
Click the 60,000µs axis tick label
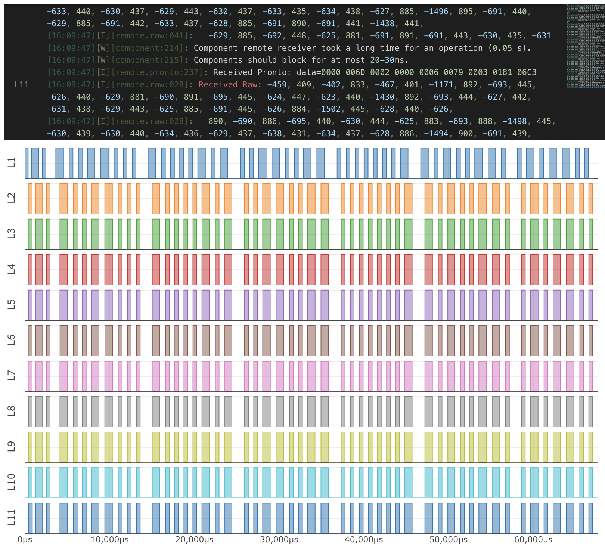pos(533,540)
